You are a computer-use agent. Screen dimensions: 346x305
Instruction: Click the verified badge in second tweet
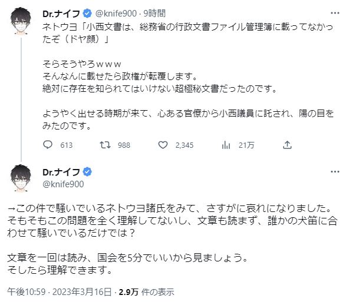(x=87, y=172)
